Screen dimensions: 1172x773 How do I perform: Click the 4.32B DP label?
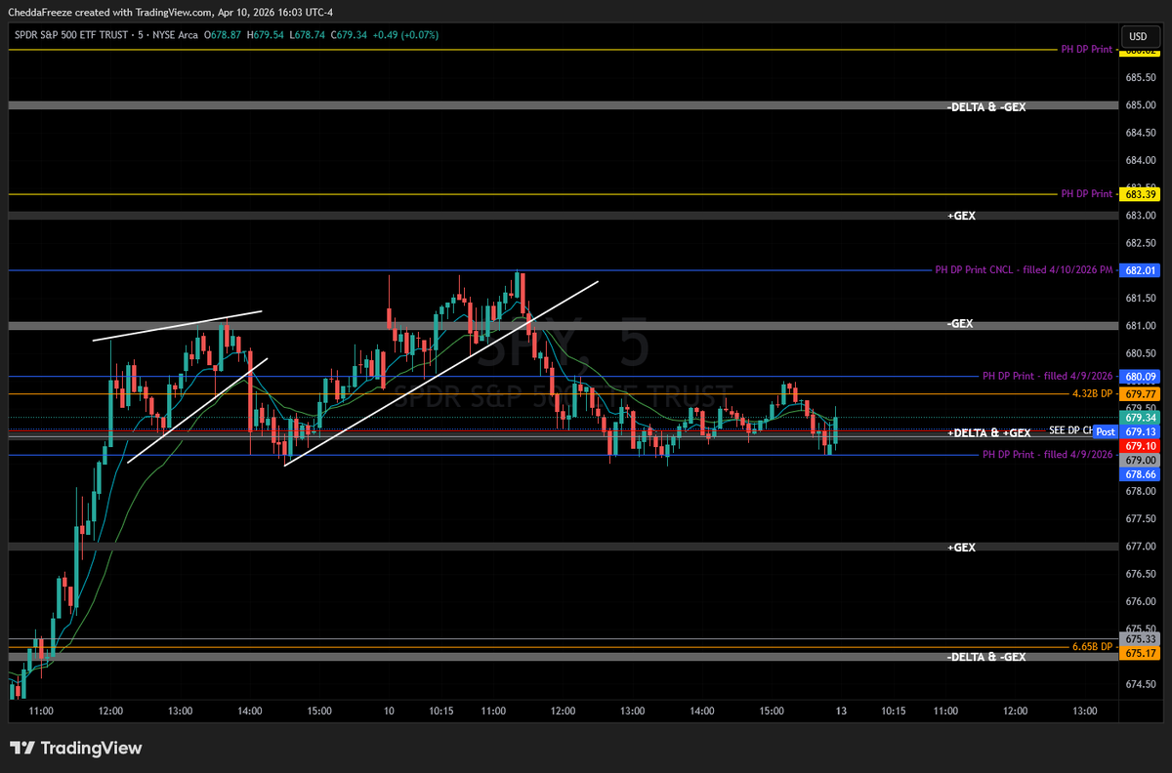tap(1093, 393)
